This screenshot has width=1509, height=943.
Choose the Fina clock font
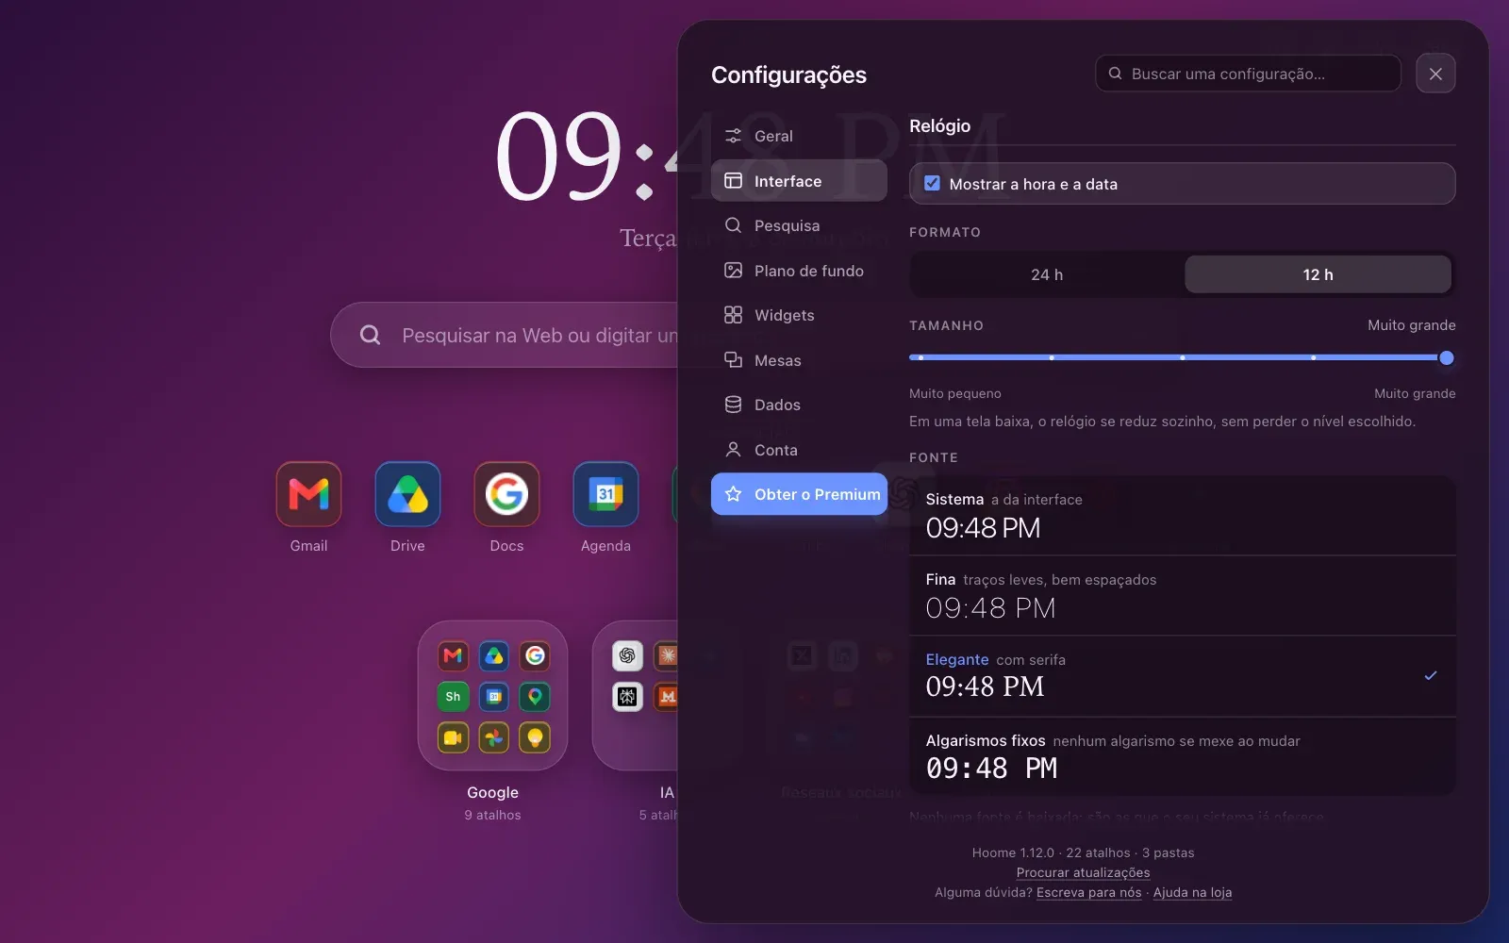click(x=1182, y=596)
